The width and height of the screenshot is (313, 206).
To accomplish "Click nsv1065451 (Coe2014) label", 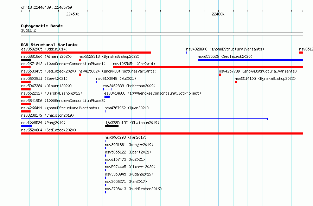I will 134,64.
